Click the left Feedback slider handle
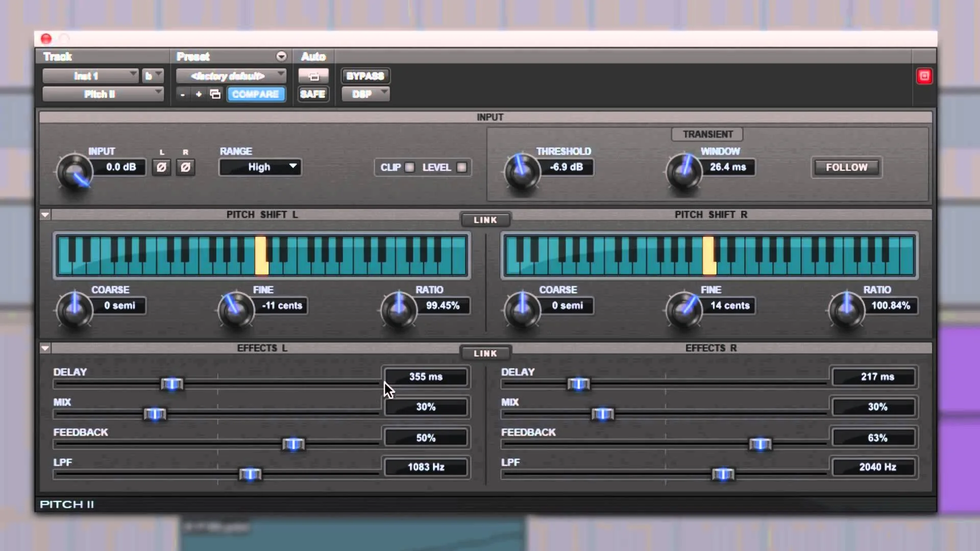 [293, 444]
